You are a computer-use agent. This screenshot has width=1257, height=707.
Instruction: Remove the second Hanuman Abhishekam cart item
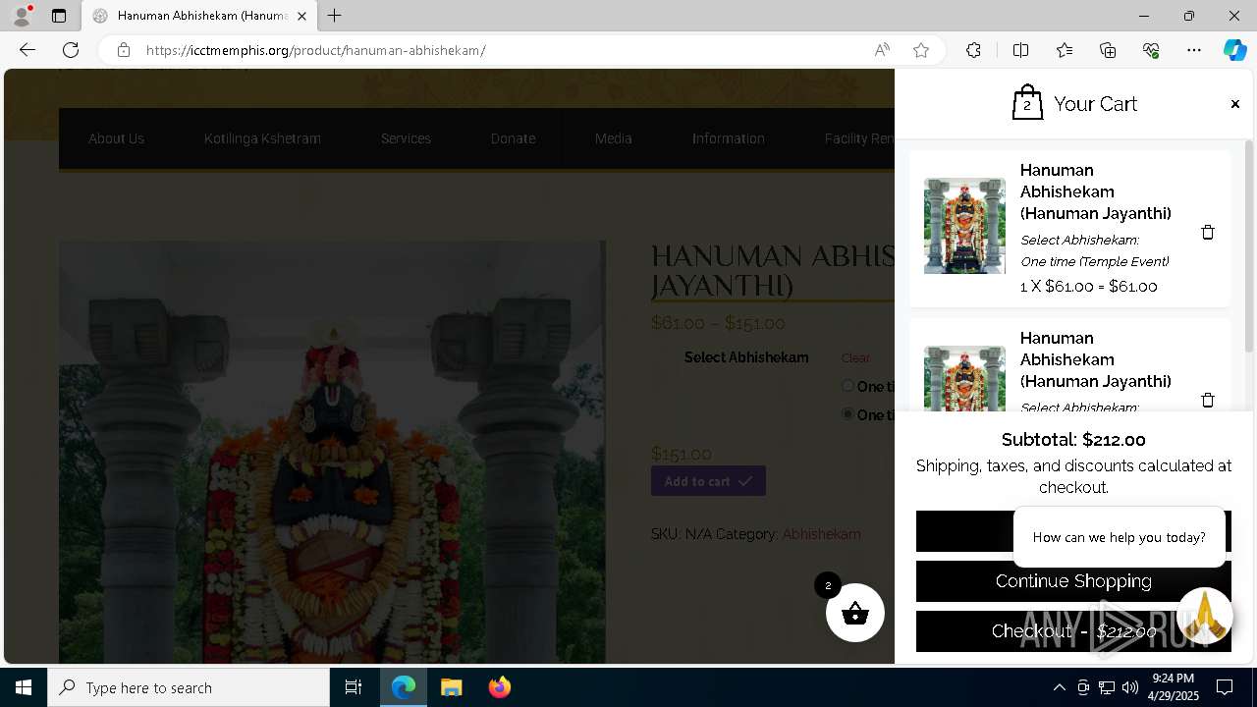click(x=1208, y=400)
